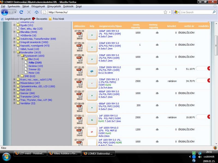Open PDF datasheet for item 07-10-20
This screenshot has width=218, height=163.
click(79, 71)
